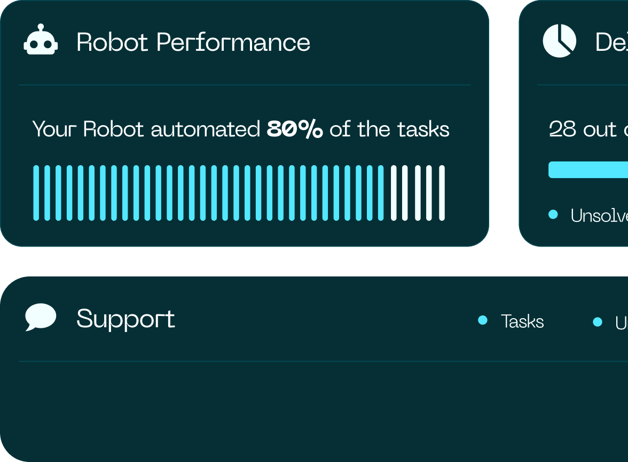Click the cyan dot beside Tasks
This screenshot has width=628, height=462.
pyautogui.click(x=483, y=320)
